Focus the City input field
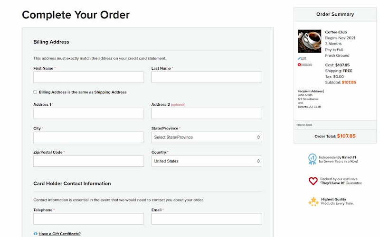This screenshot has width=380, height=237. point(88,137)
